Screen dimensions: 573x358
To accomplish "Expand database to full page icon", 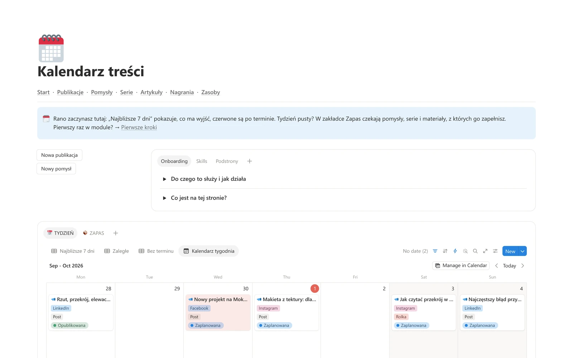I will [485, 251].
